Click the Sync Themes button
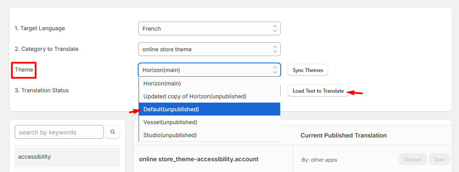 (x=308, y=70)
